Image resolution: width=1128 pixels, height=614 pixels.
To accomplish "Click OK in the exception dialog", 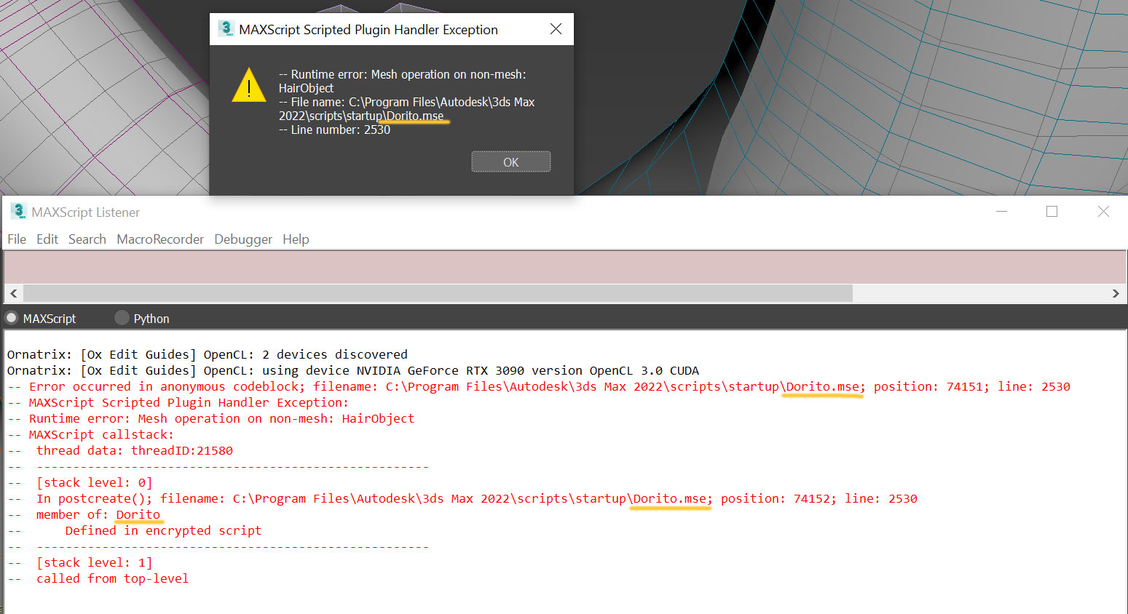I will click(510, 162).
